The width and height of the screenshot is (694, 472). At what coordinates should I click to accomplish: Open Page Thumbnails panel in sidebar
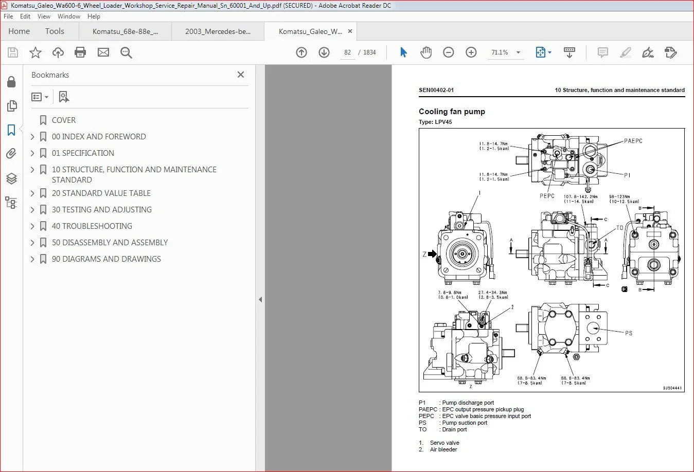point(11,106)
